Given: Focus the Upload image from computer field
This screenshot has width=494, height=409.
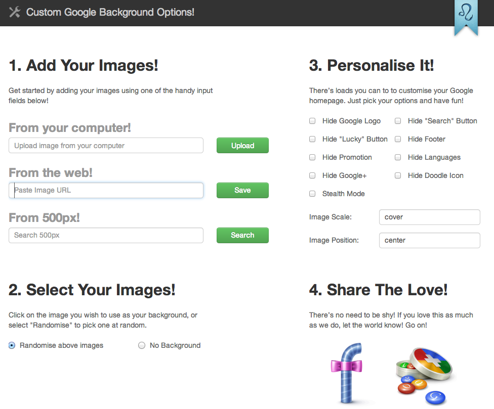Looking at the screenshot, I should [x=106, y=146].
